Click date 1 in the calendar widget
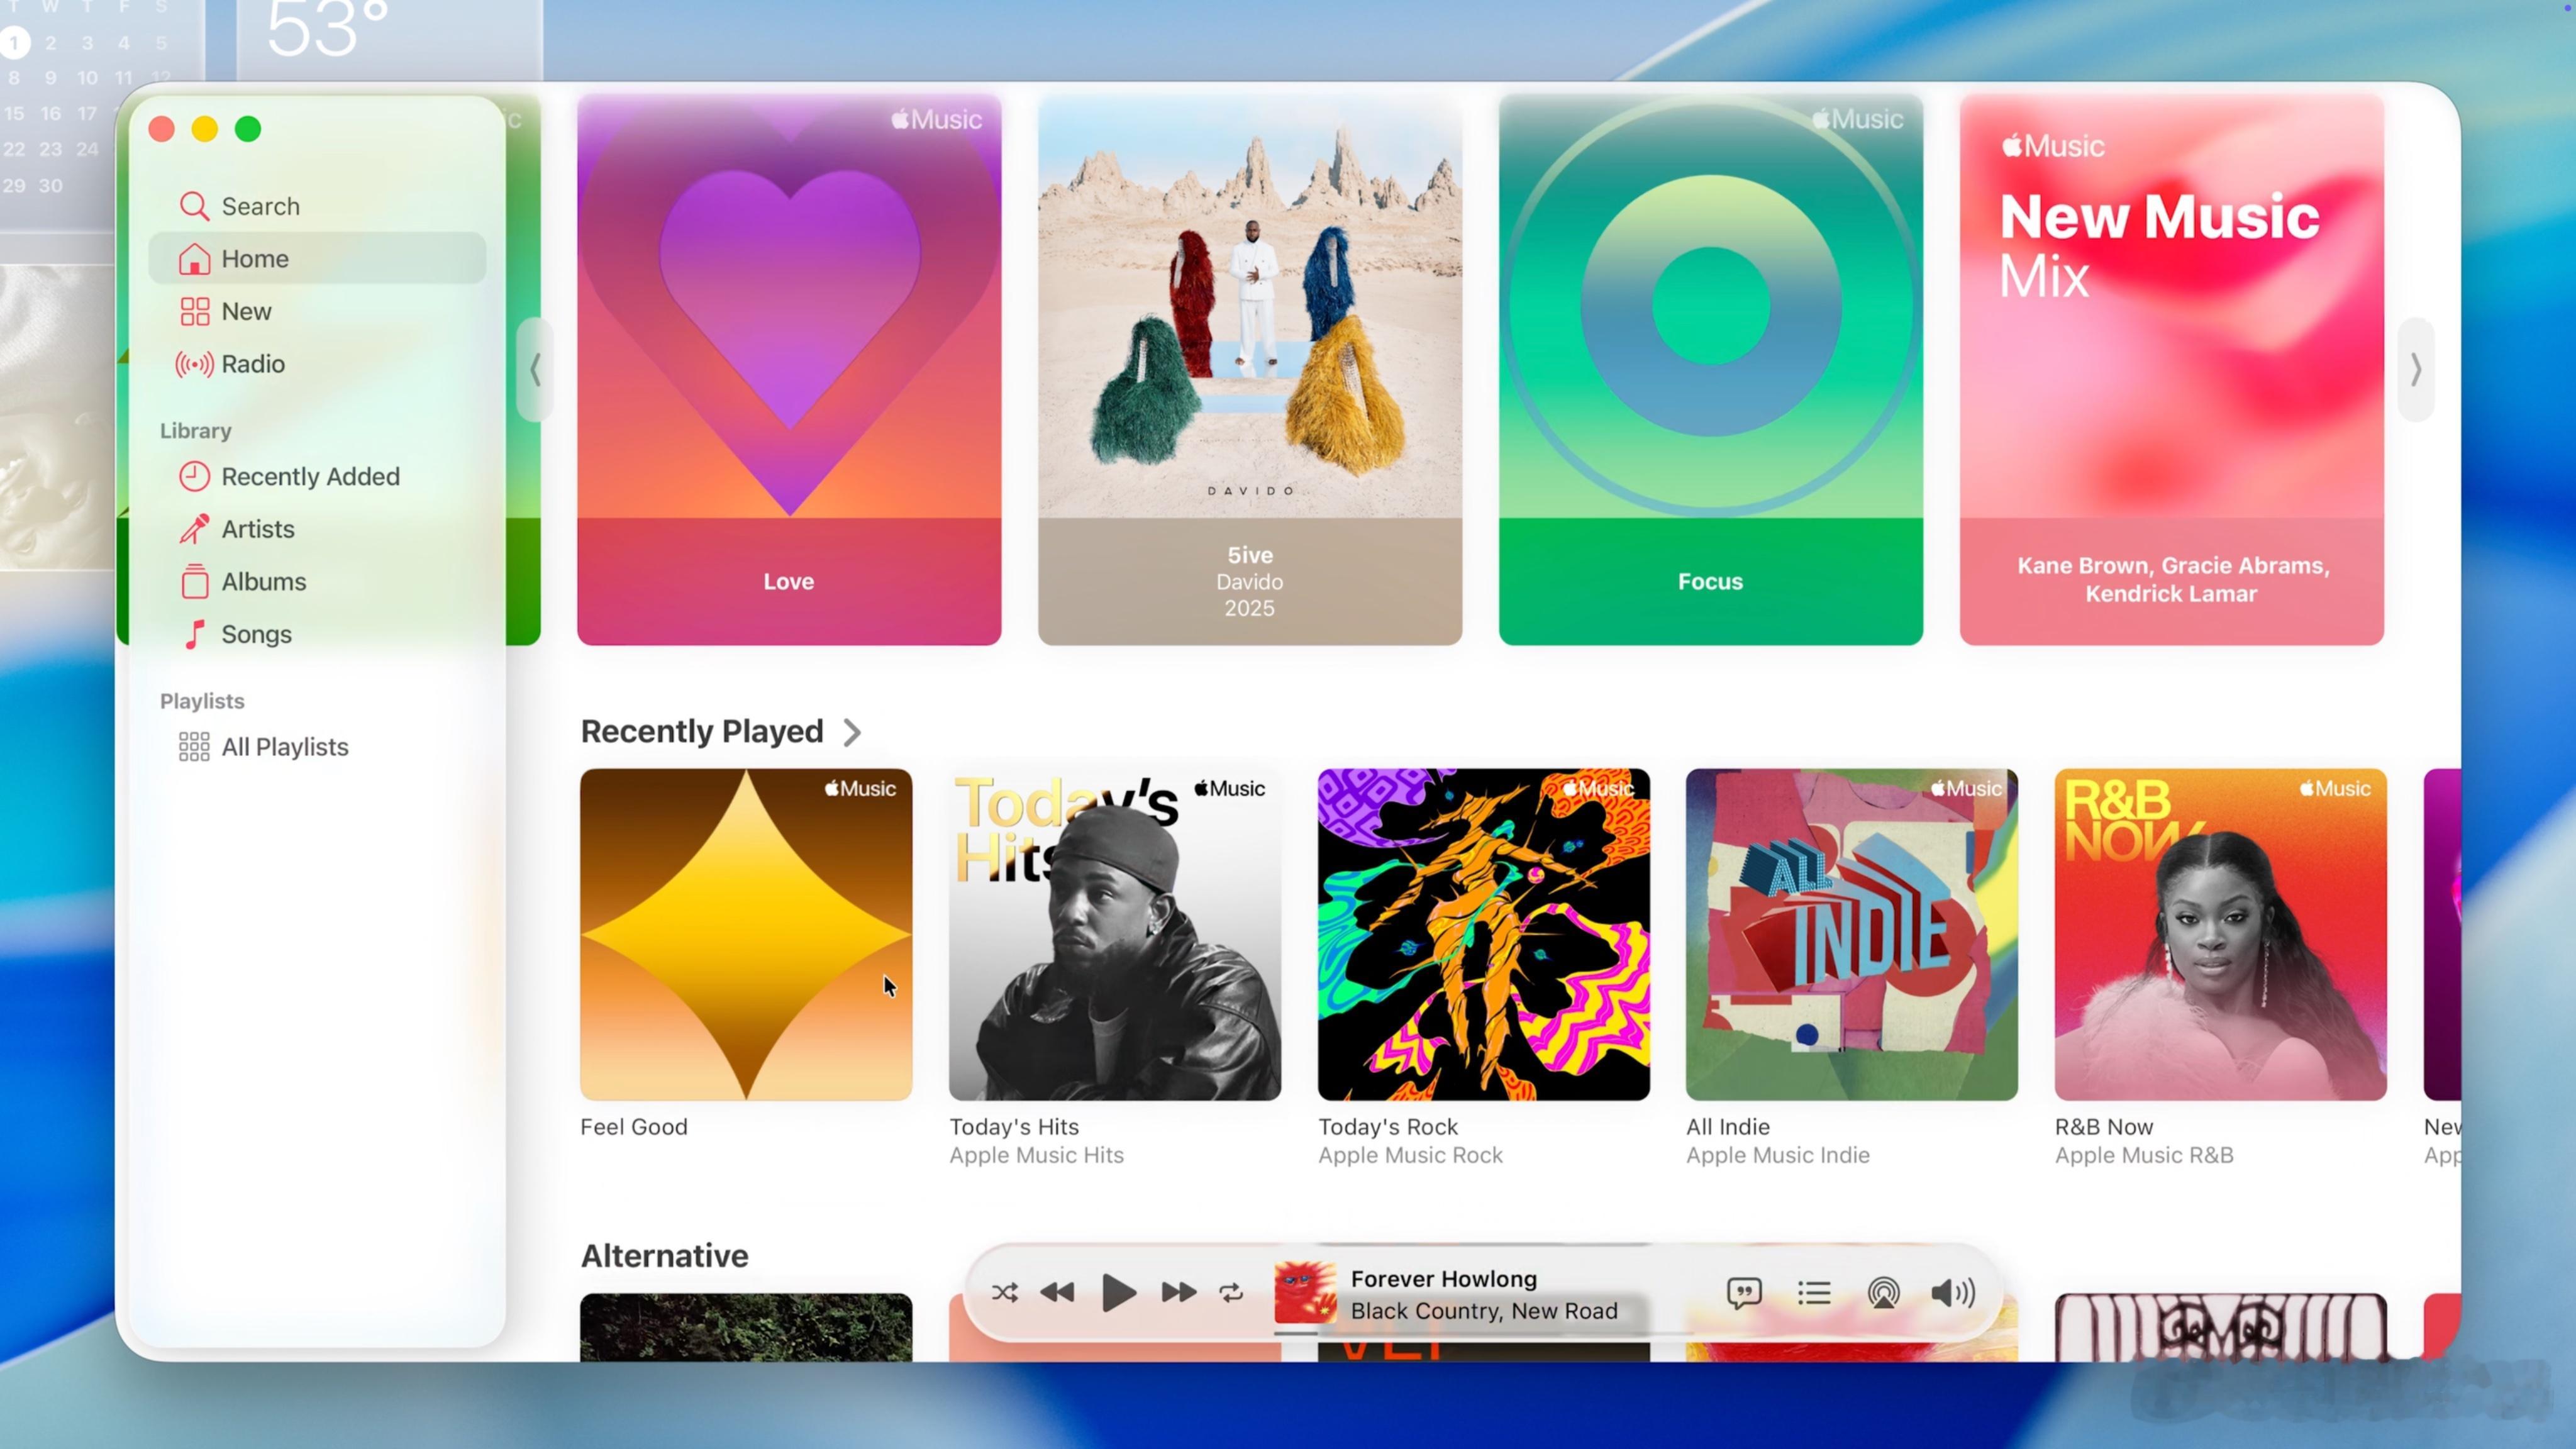This screenshot has height=1449, width=2576. (15, 43)
